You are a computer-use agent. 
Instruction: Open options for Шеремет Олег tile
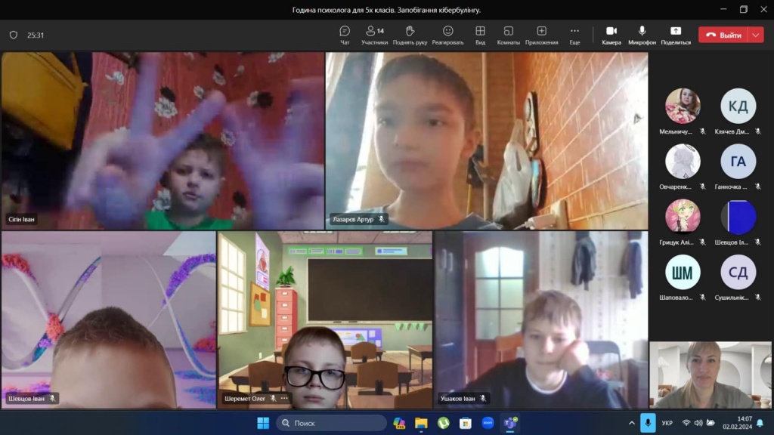[284, 398]
